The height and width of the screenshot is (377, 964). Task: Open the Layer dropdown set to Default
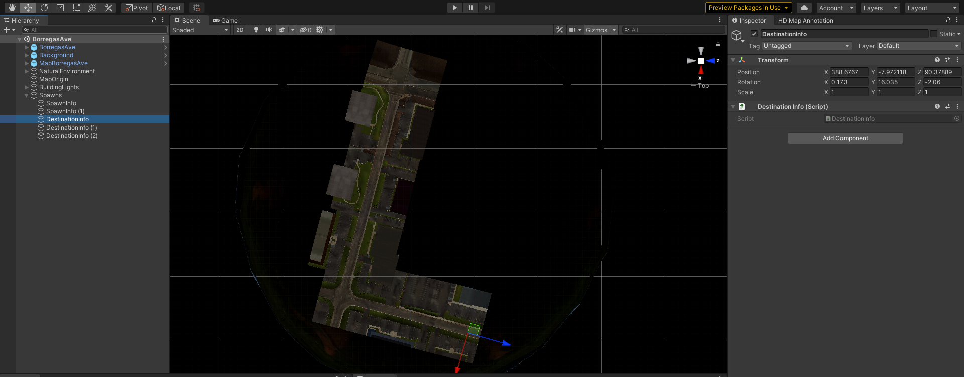[919, 46]
